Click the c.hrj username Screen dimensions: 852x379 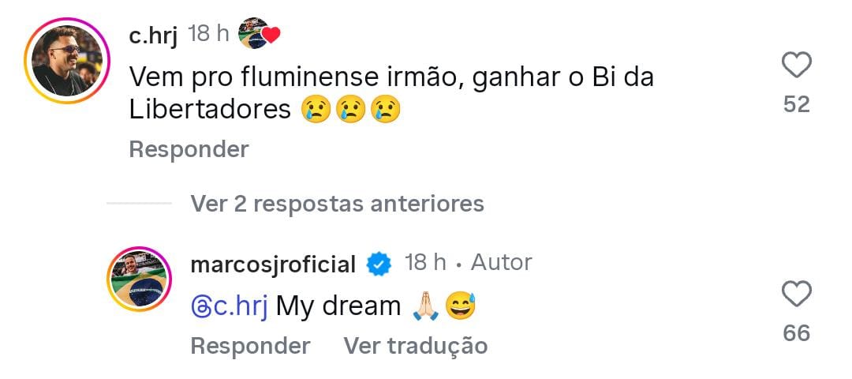[x=154, y=35]
